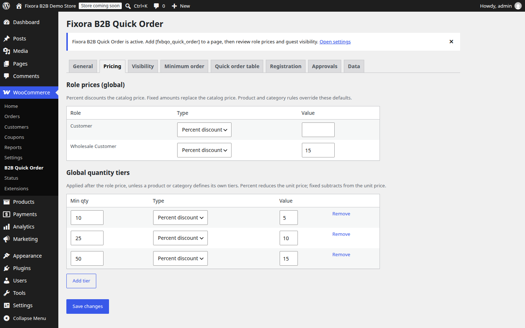The width and height of the screenshot is (525, 328).
Task: Click the Dashboard gauge icon
Action: tap(7, 22)
